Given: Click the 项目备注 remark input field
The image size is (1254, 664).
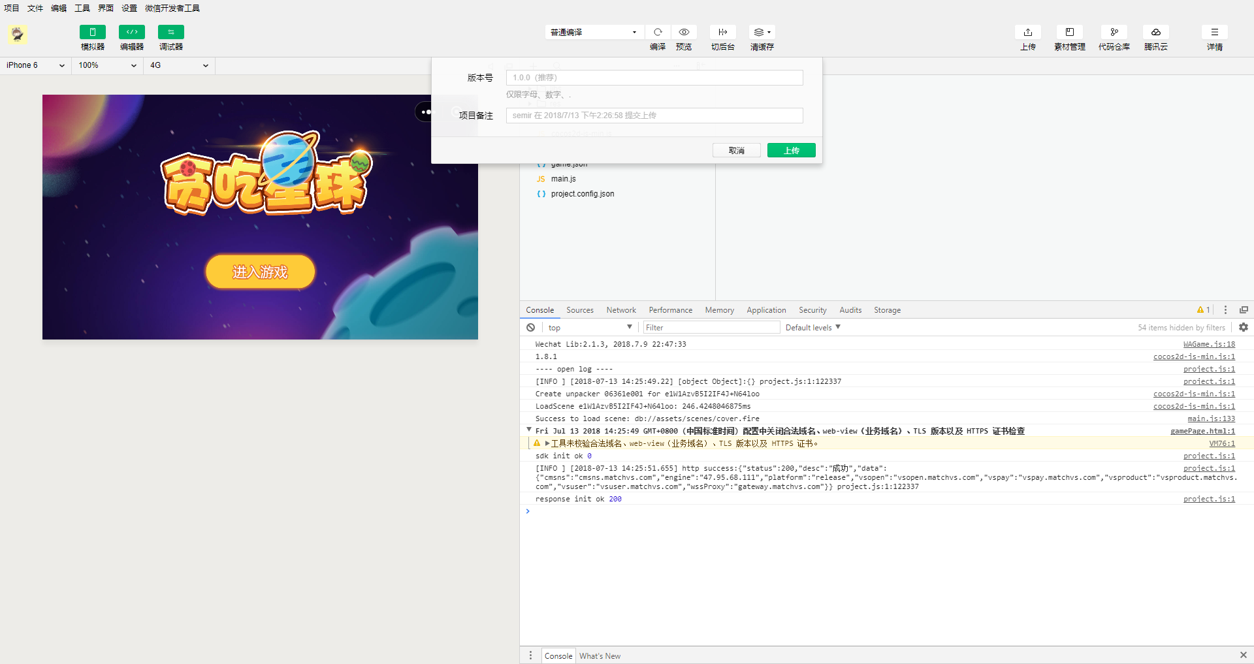Looking at the screenshot, I should (654, 116).
